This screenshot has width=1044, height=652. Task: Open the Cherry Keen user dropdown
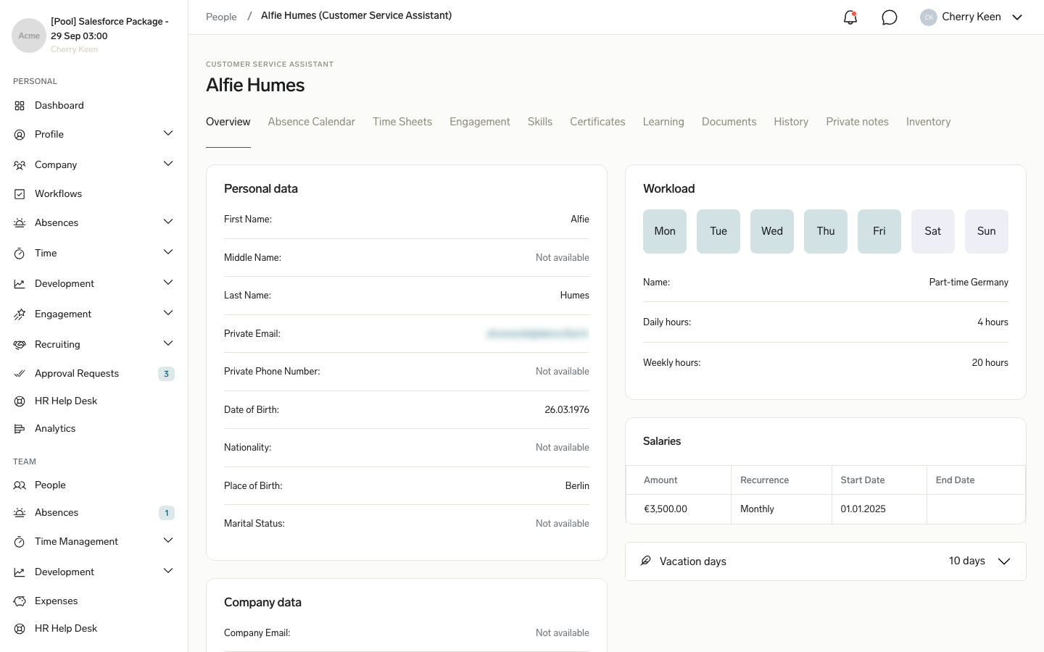pyautogui.click(x=971, y=17)
